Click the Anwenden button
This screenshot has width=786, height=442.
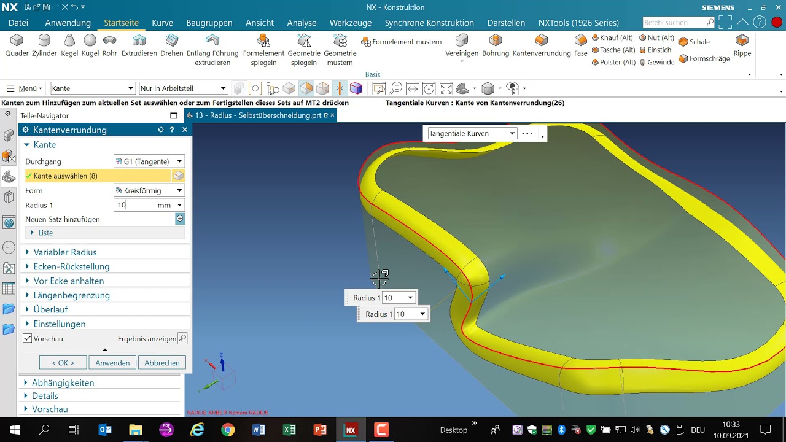112,363
